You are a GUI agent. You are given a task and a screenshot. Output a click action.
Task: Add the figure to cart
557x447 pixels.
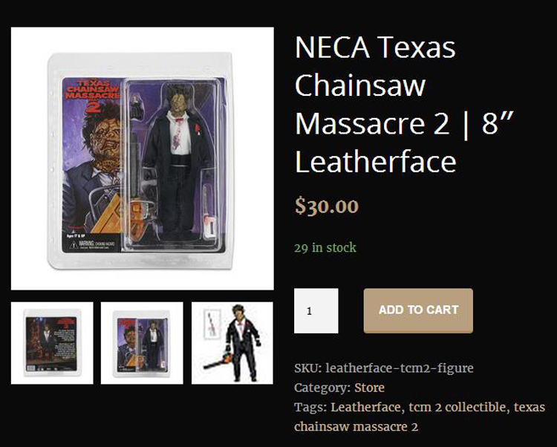pyautogui.click(x=418, y=310)
